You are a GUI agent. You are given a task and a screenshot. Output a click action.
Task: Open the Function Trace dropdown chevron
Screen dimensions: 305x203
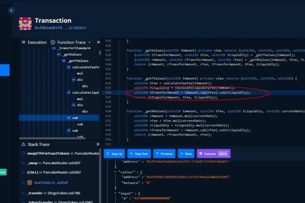(89, 42)
